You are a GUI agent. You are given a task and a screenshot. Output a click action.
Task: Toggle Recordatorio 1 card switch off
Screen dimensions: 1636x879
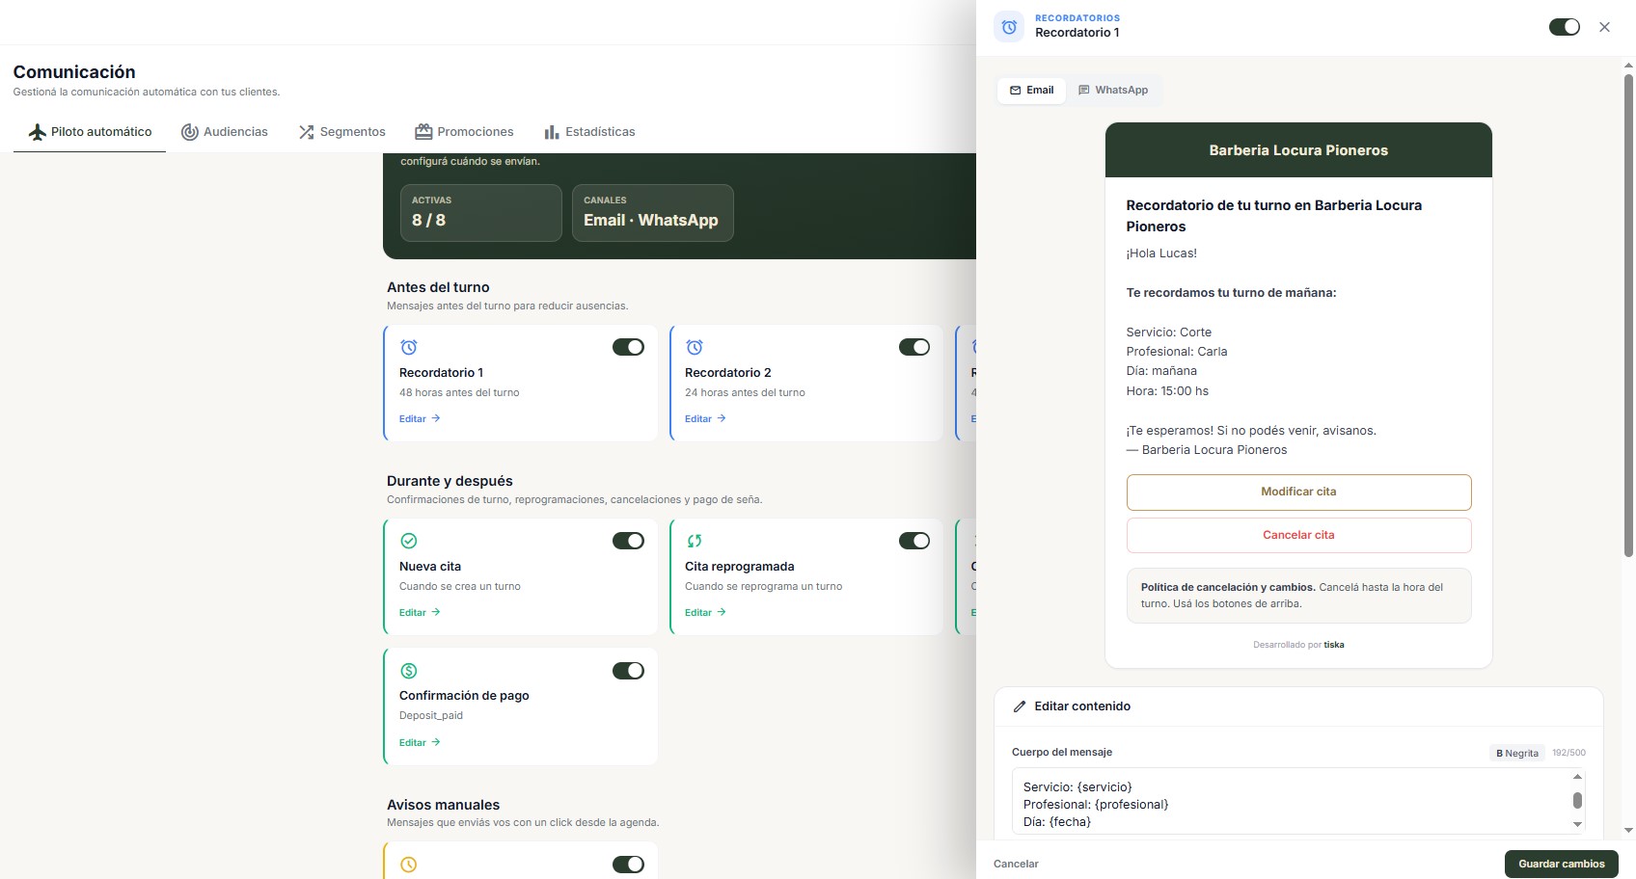click(628, 347)
